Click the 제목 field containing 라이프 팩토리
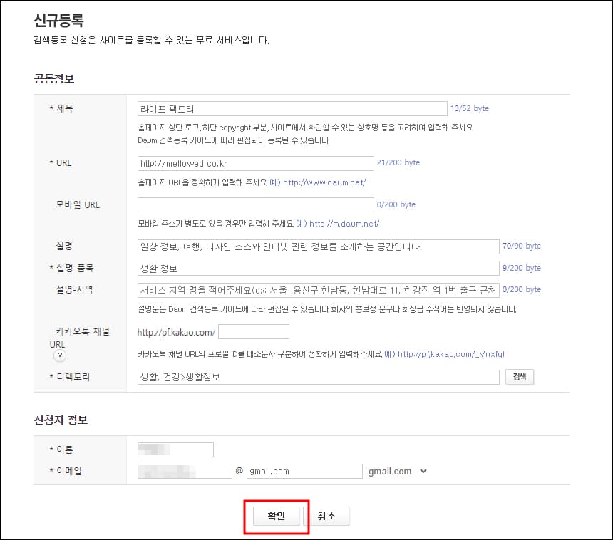This screenshot has width=613, height=540. pyautogui.click(x=292, y=108)
